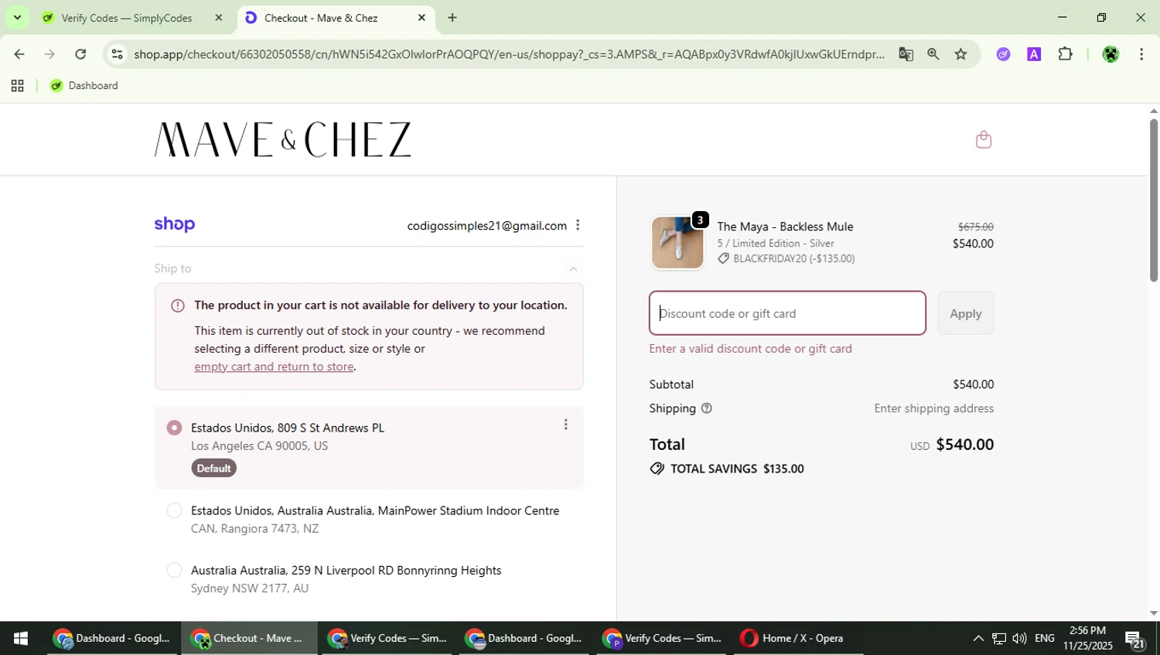This screenshot has height=655, width=1160.
Task: Click the BLACKFRIDAY20 discount tag
Action: point(786,259)
